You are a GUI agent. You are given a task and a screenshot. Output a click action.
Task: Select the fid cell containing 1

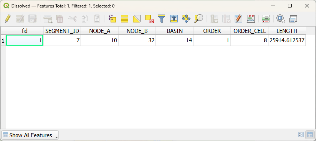25,40
